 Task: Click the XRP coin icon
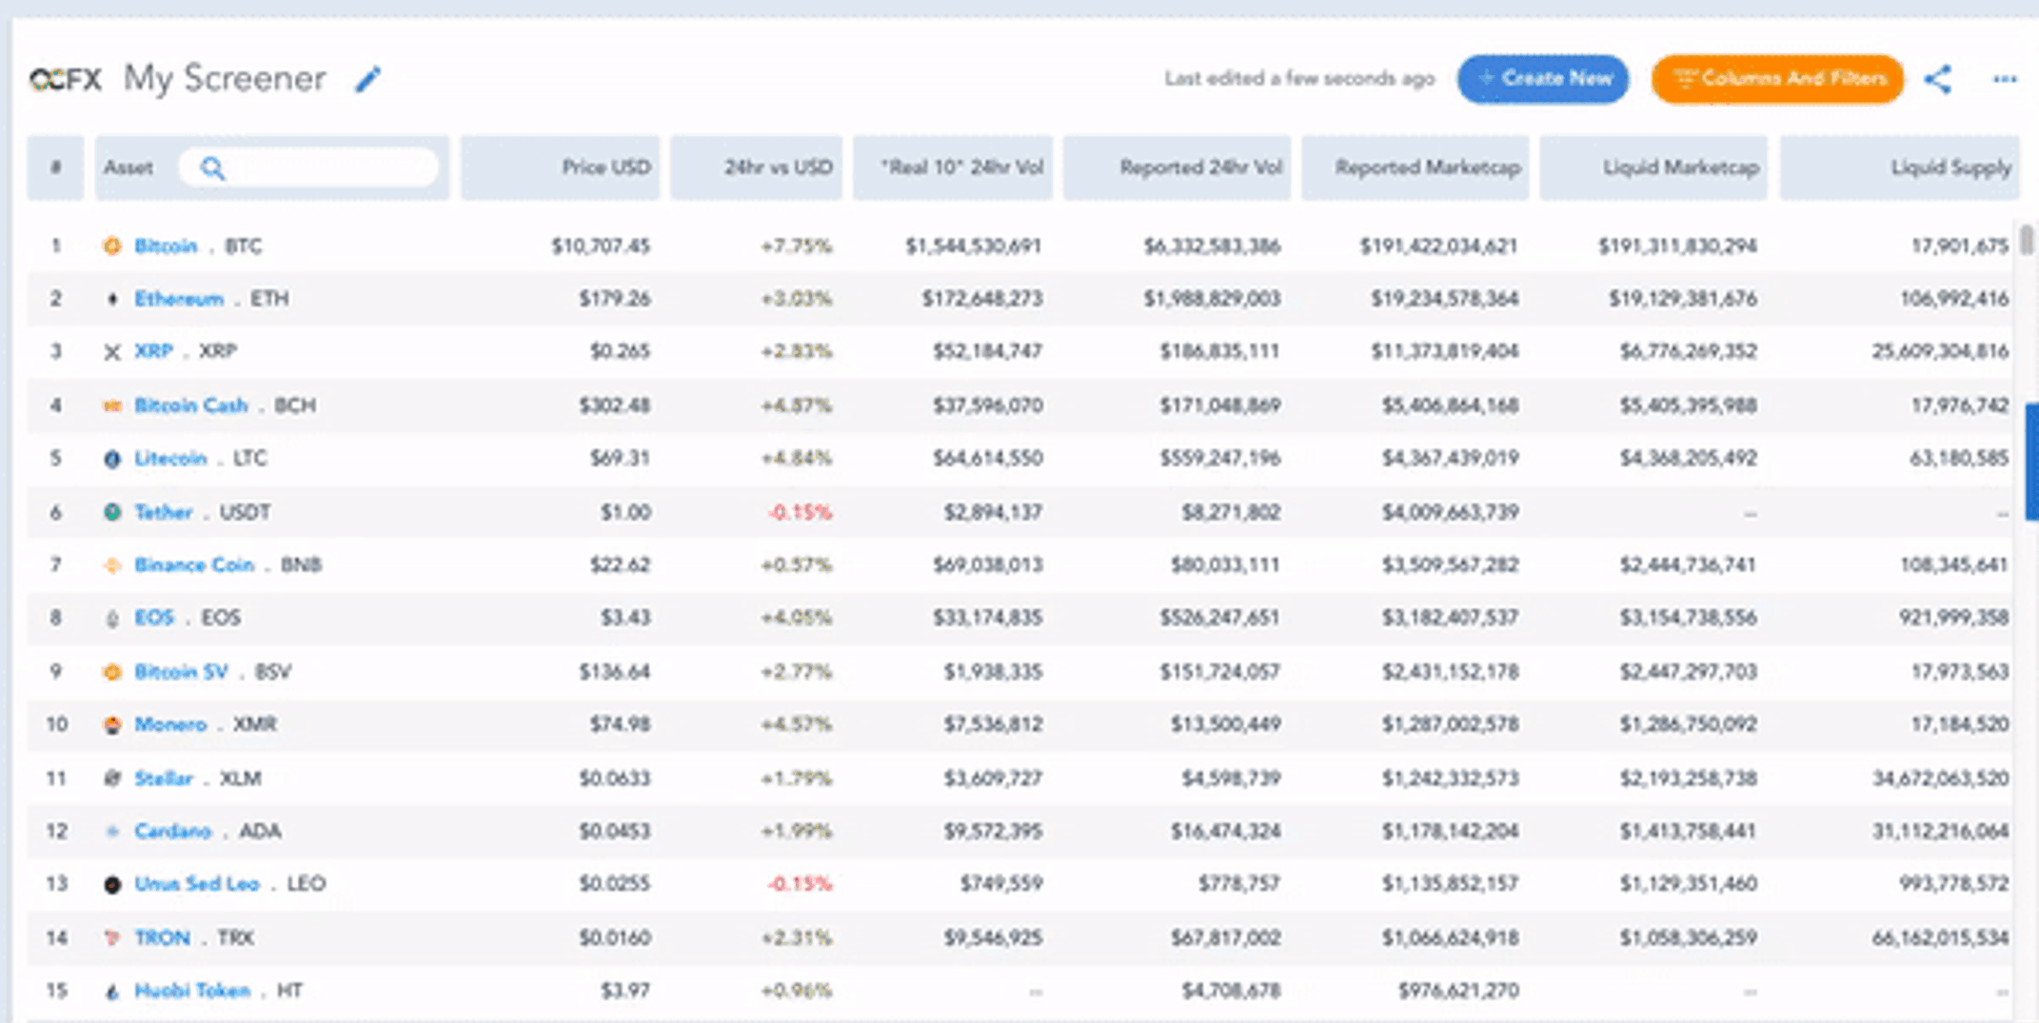112,352
